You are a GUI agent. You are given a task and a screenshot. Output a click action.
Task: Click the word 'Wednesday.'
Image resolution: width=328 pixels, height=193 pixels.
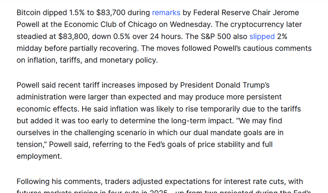coord(191,25)
